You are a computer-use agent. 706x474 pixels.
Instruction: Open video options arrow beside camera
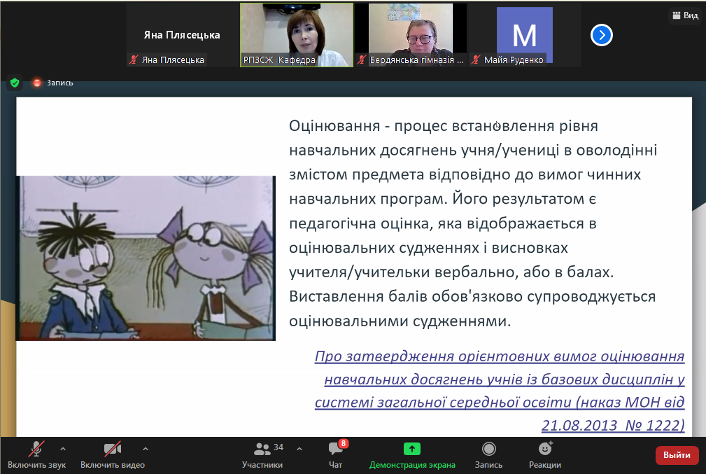[146, 449]
